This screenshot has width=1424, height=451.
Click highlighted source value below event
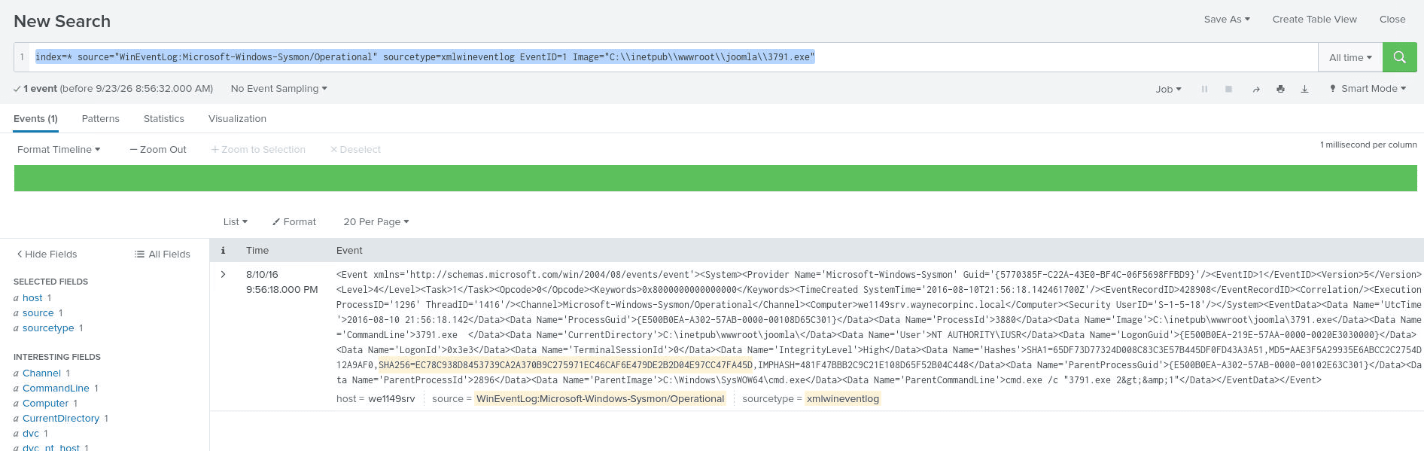pos(600,398)
